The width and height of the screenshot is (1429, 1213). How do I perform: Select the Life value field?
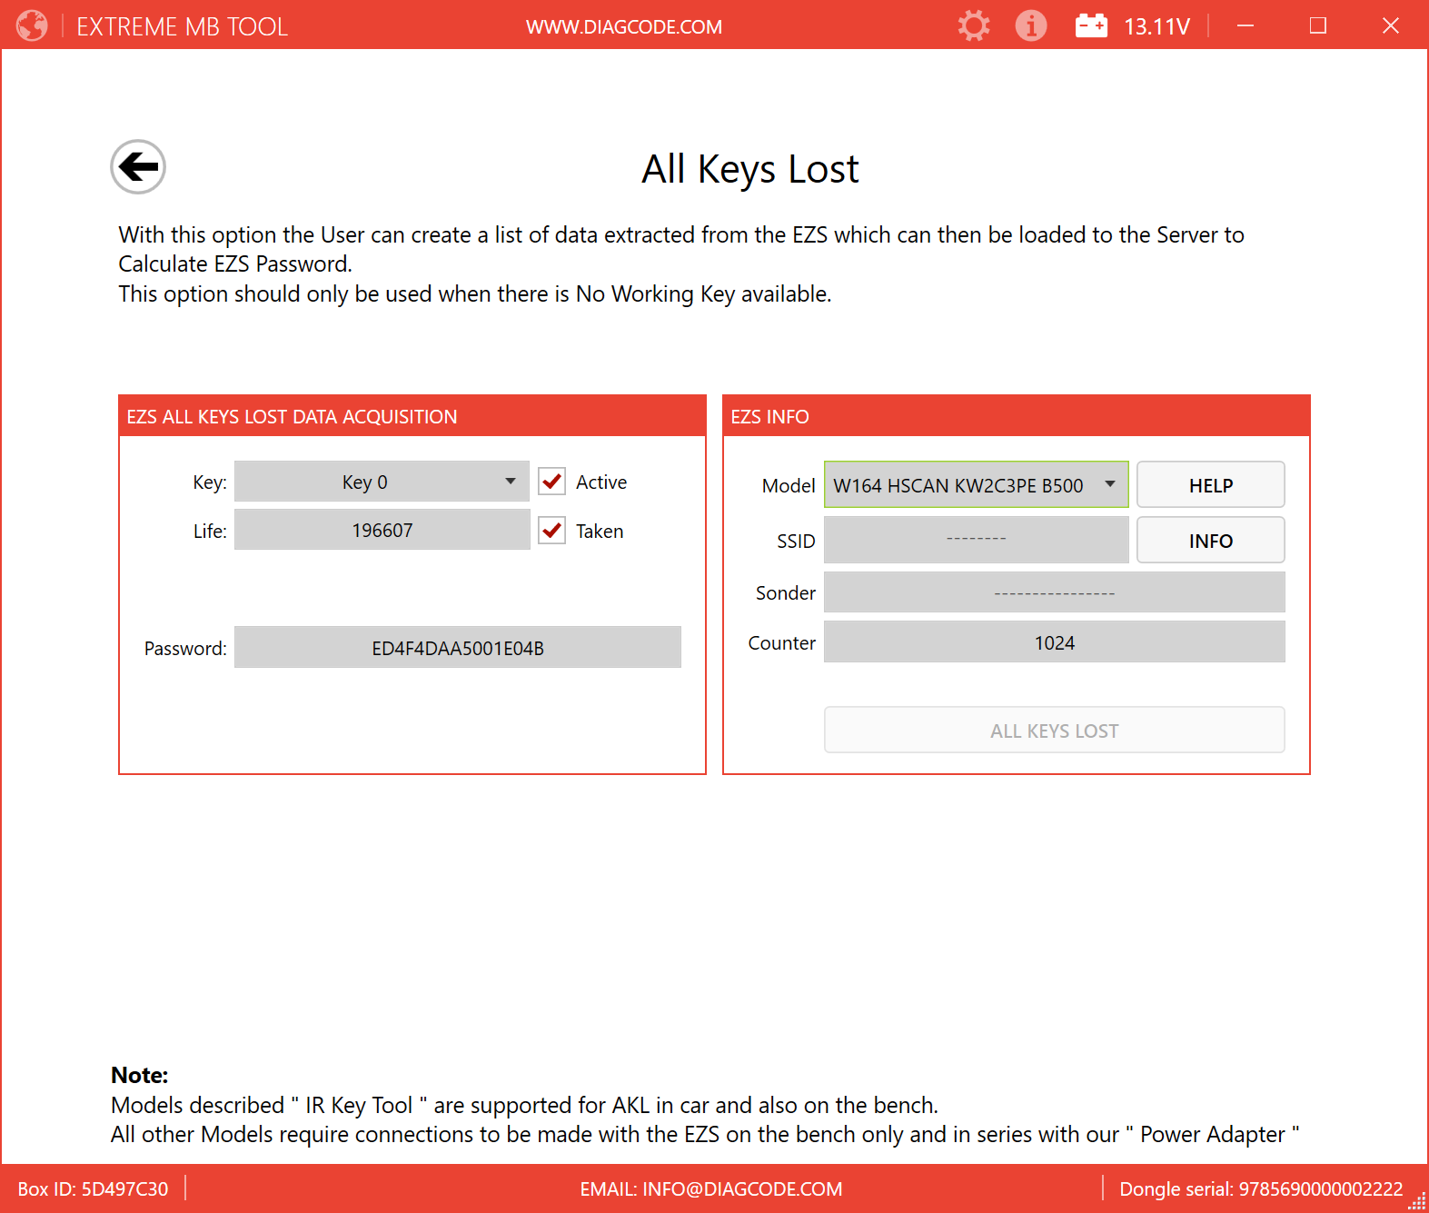[382, 531]
